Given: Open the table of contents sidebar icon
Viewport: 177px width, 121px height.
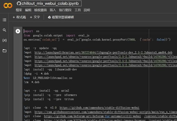Looking at the screenshot, I should 4,20.
